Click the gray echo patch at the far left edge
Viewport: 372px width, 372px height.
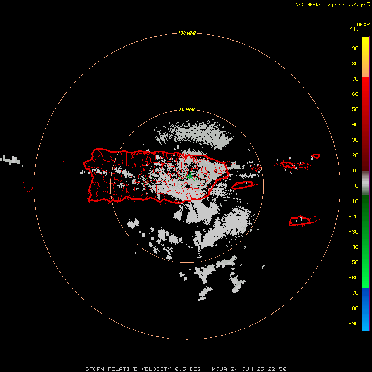coord(10,160)
